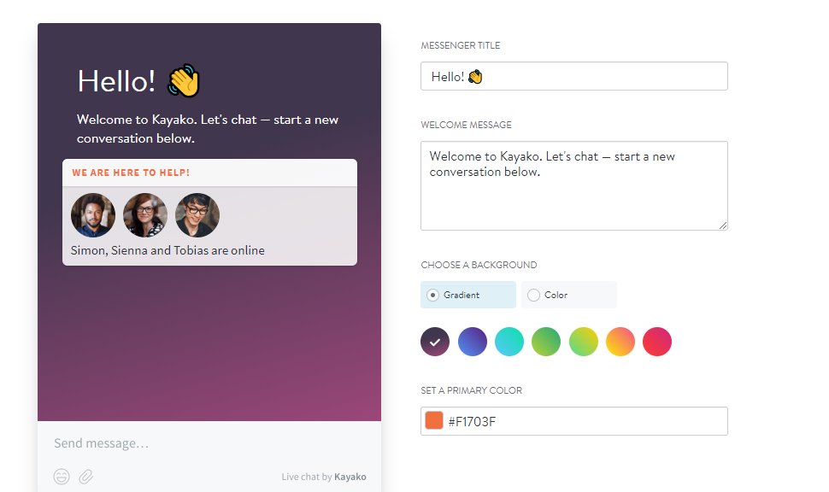The height and width of the screenshot is (492, 829).
Task: Click the 'SET A PRIMARY COLOR' label
Action: pos(472,390)
